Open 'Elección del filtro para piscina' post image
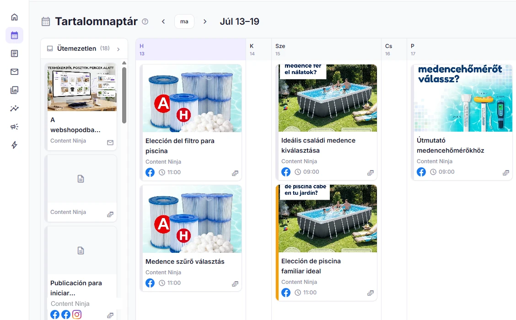The height and width of the screenshot is (320, 516). coord(192,98)
